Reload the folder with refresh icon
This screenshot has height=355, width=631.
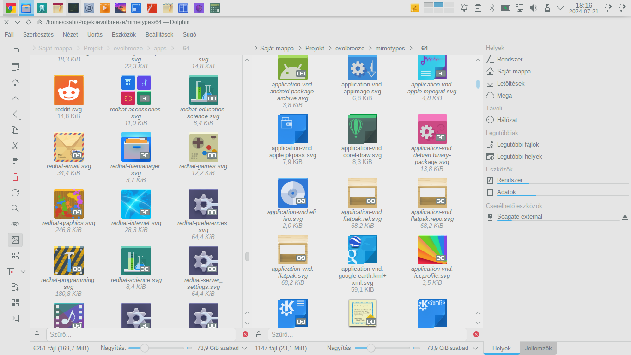click(15, 193)
